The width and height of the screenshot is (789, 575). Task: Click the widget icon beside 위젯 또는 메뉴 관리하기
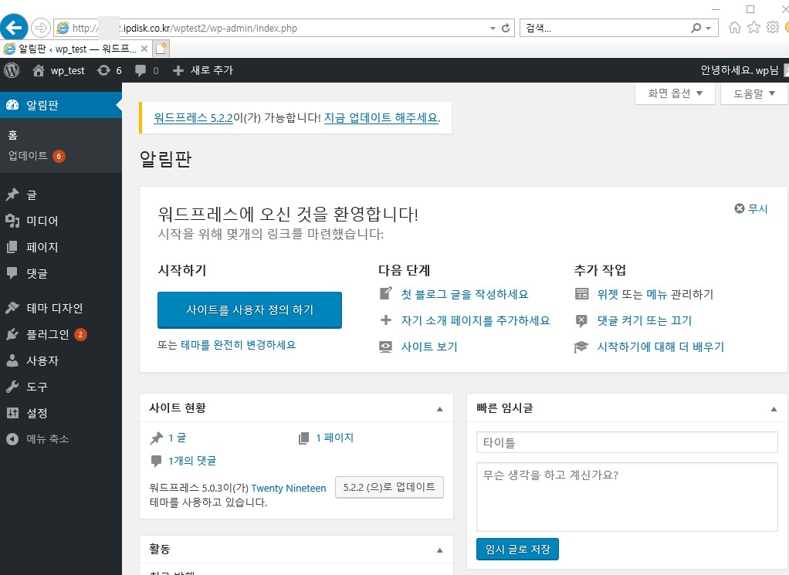[x=581, y=294]
